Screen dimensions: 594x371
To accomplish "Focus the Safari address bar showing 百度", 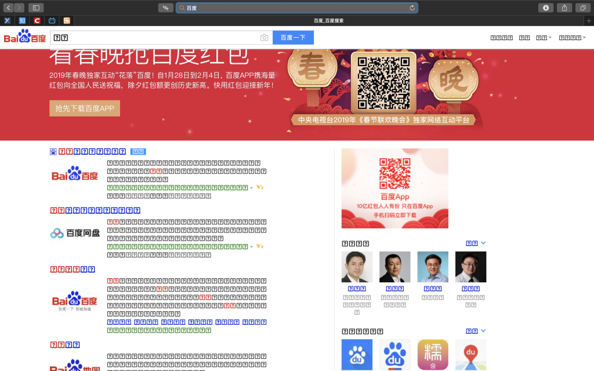I will [297, 8].
